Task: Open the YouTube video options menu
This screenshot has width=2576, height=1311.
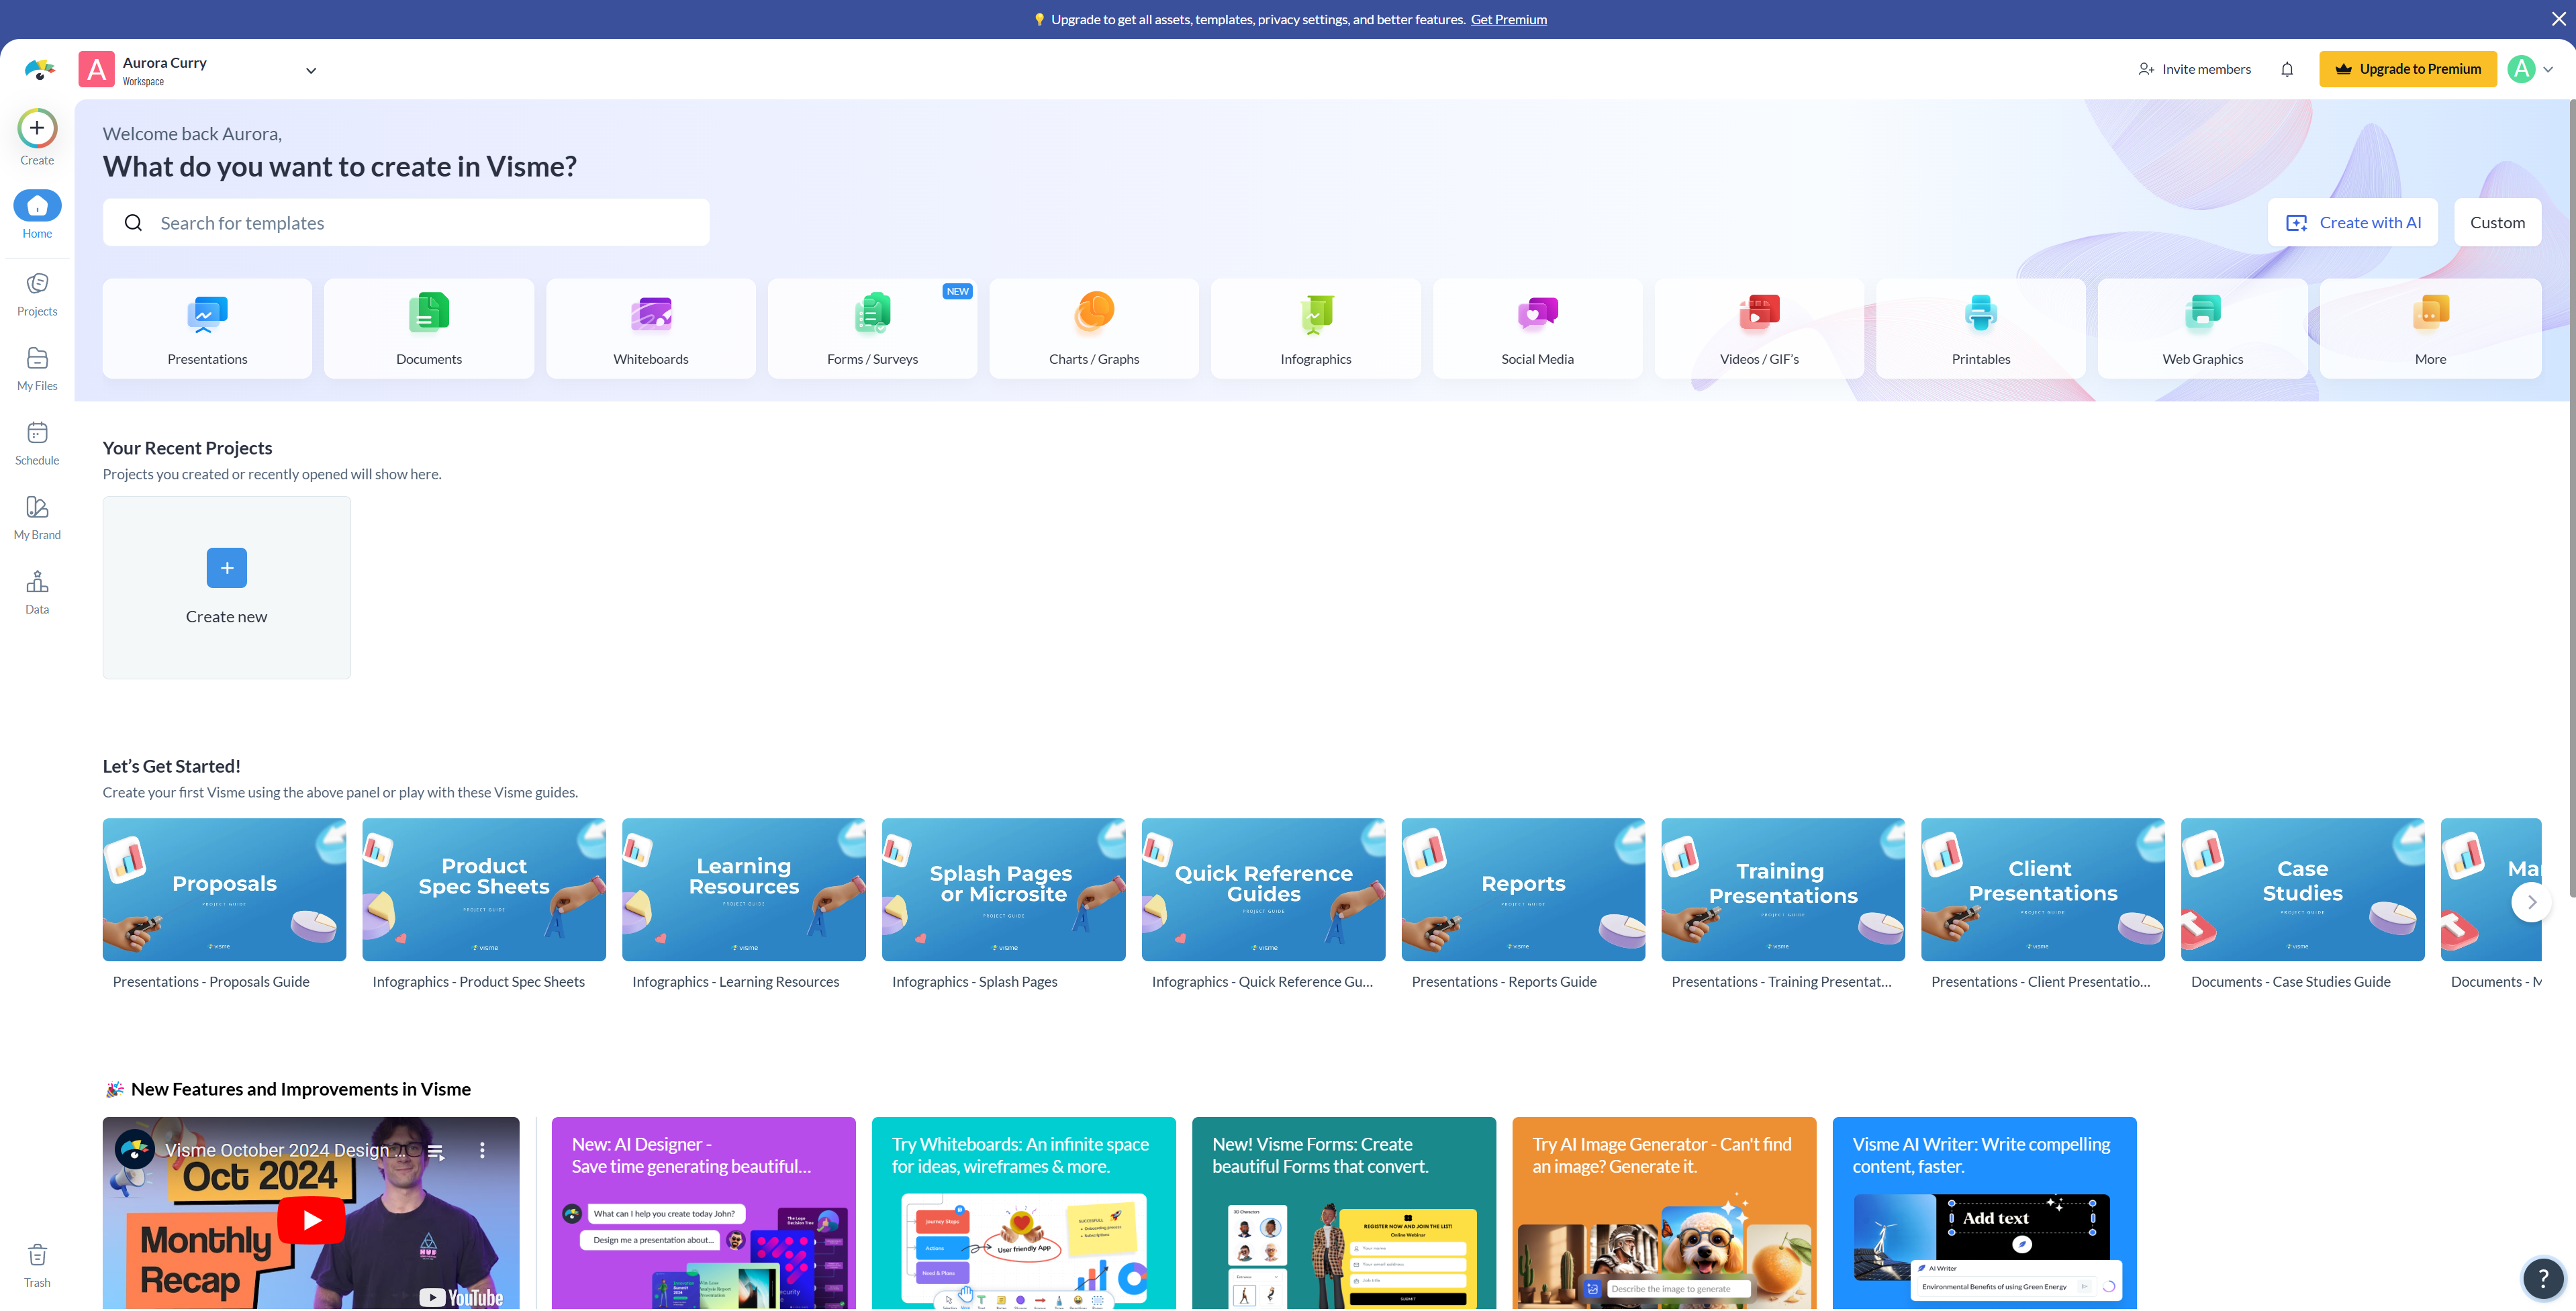Action: (x=482, y=1150)
